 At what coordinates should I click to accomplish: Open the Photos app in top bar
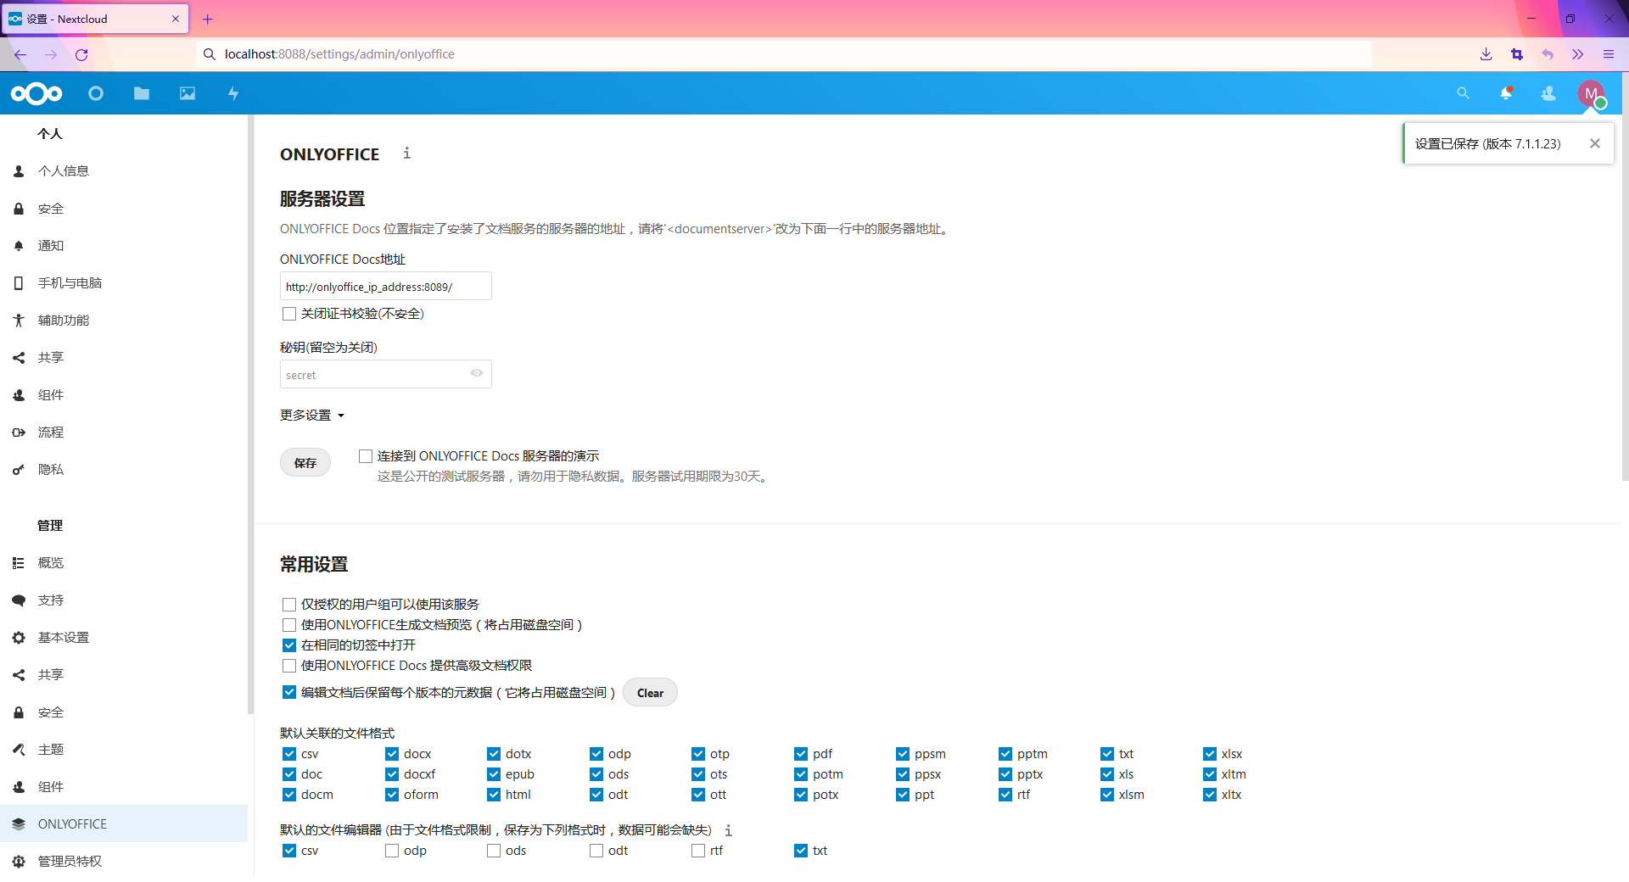coord(187,93)
